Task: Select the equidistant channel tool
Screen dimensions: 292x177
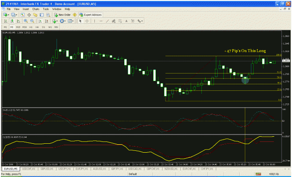Action: coord(114,21)
